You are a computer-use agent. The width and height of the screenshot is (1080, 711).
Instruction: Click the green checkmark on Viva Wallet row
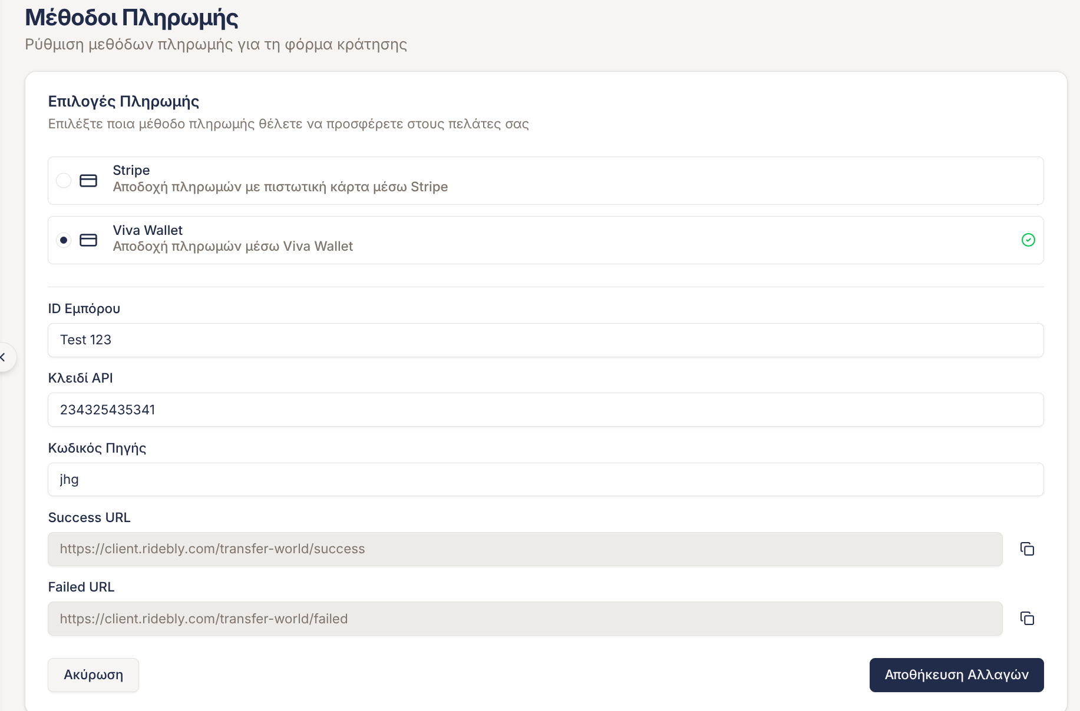point(1028,240)
